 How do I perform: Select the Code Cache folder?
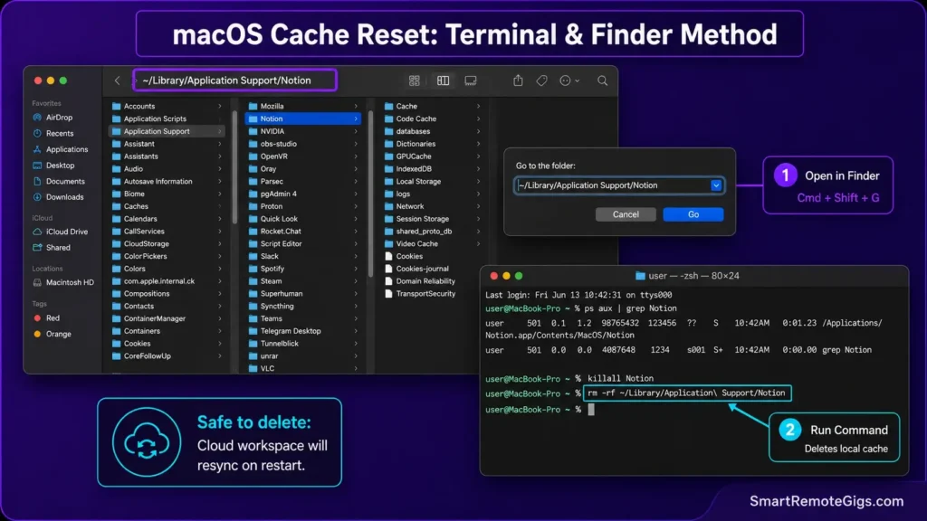click(432, 118)
